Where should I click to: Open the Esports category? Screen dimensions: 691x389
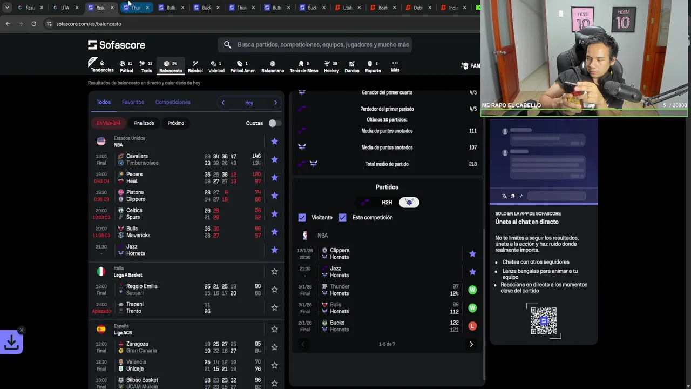(373, 66)
